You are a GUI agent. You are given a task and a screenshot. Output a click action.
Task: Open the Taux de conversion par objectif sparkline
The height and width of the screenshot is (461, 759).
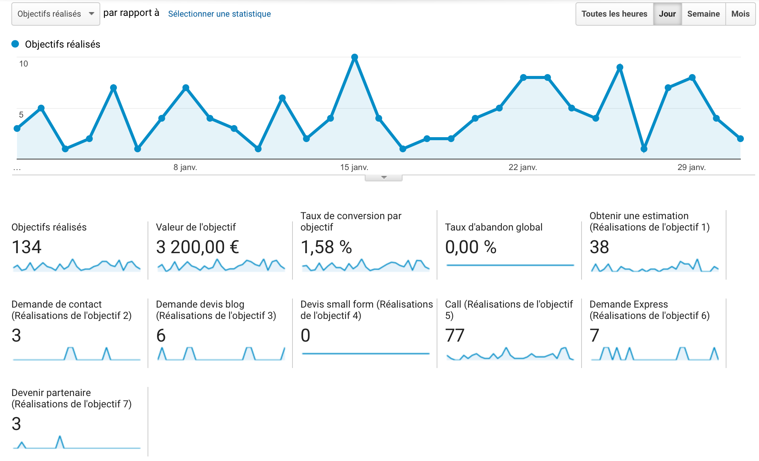[x=366, y=265]
